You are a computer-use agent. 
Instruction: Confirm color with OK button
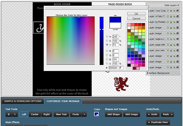coord(136,14)
